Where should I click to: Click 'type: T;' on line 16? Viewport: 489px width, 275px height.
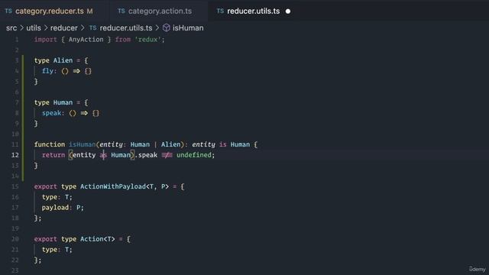[57, 197]
